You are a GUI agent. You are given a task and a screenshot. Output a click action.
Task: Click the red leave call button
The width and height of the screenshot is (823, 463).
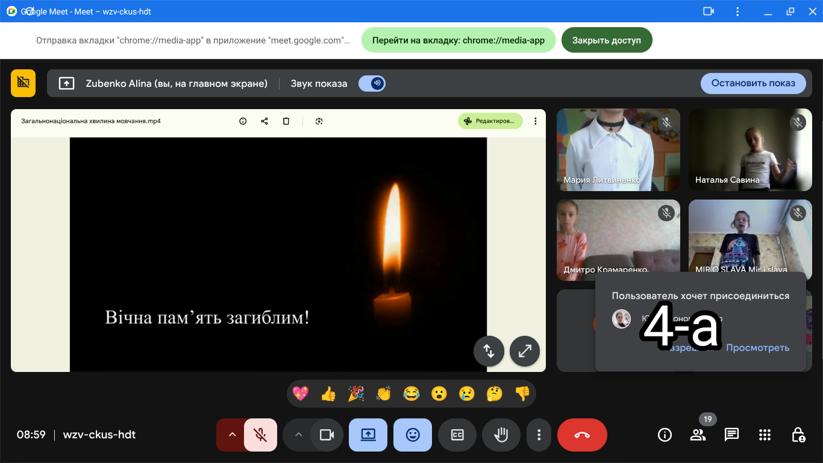tap(581, 435)
